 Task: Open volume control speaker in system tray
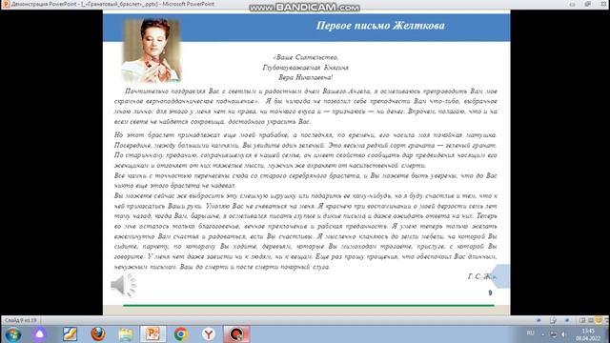(563, 334)
